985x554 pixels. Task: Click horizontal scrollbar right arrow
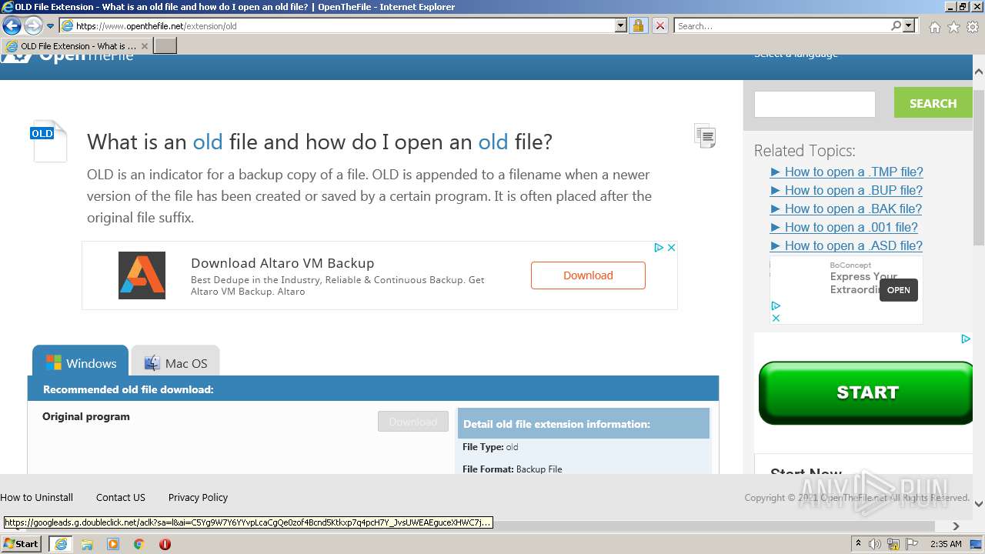(x=956, y=526)
